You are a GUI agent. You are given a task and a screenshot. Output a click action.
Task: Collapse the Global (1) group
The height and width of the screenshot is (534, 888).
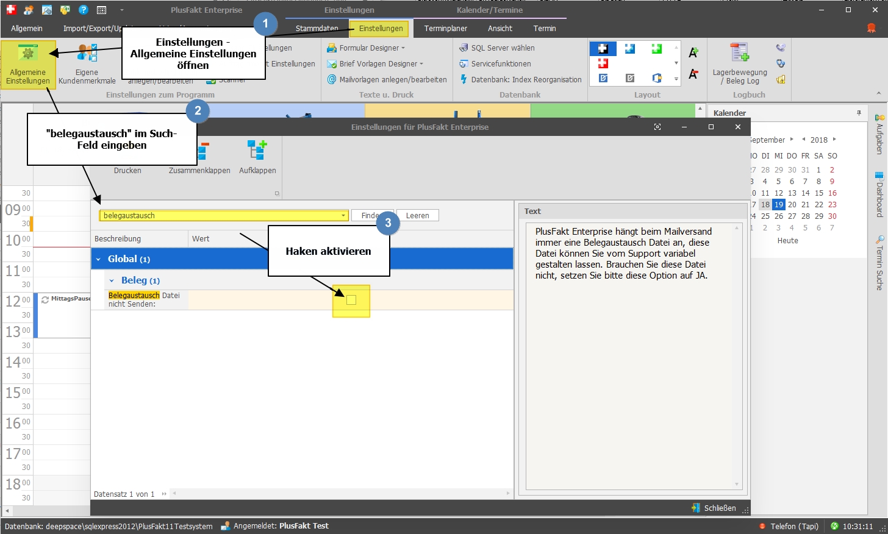[x=98, y=259]
